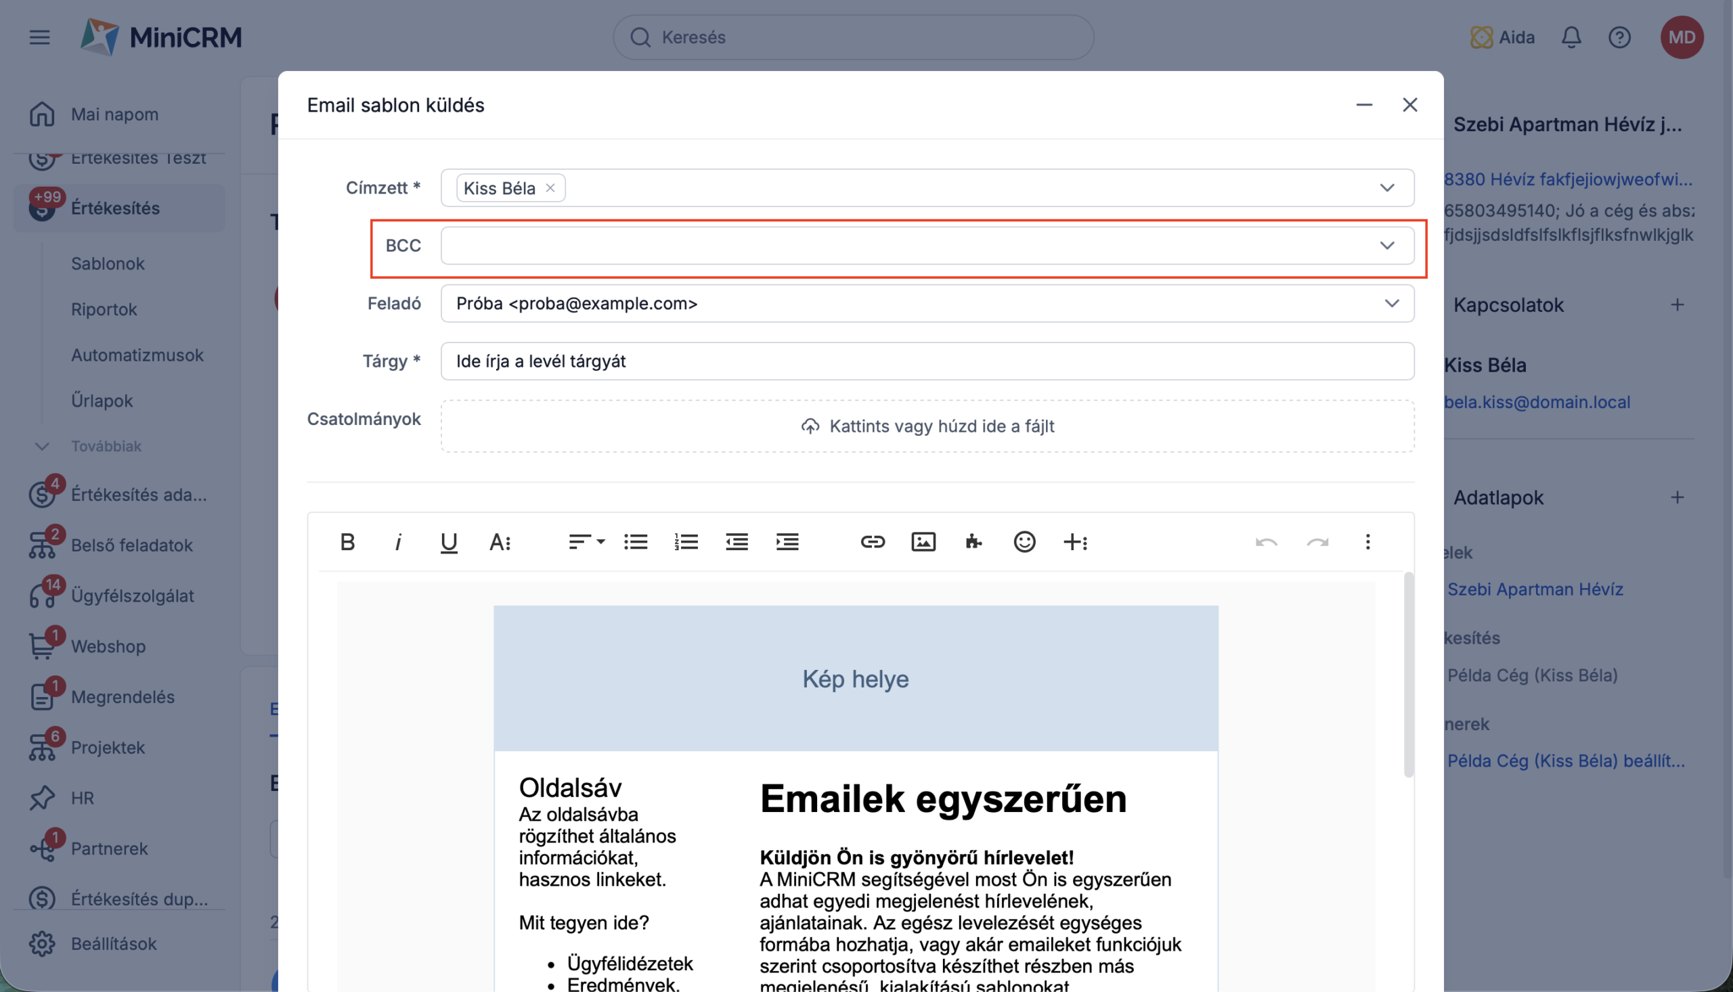
Task: Open bela.kiss@domain.local email link
Action: coord(1537,402)
